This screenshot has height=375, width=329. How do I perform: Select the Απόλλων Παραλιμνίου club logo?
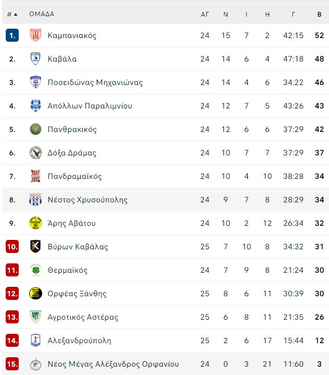(35, 105)
